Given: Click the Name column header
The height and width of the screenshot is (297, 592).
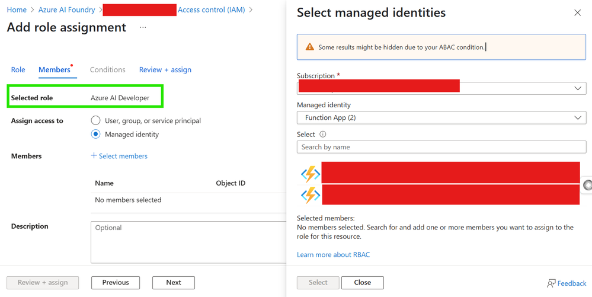Looking at the screenshot, I should click(104, 183).
